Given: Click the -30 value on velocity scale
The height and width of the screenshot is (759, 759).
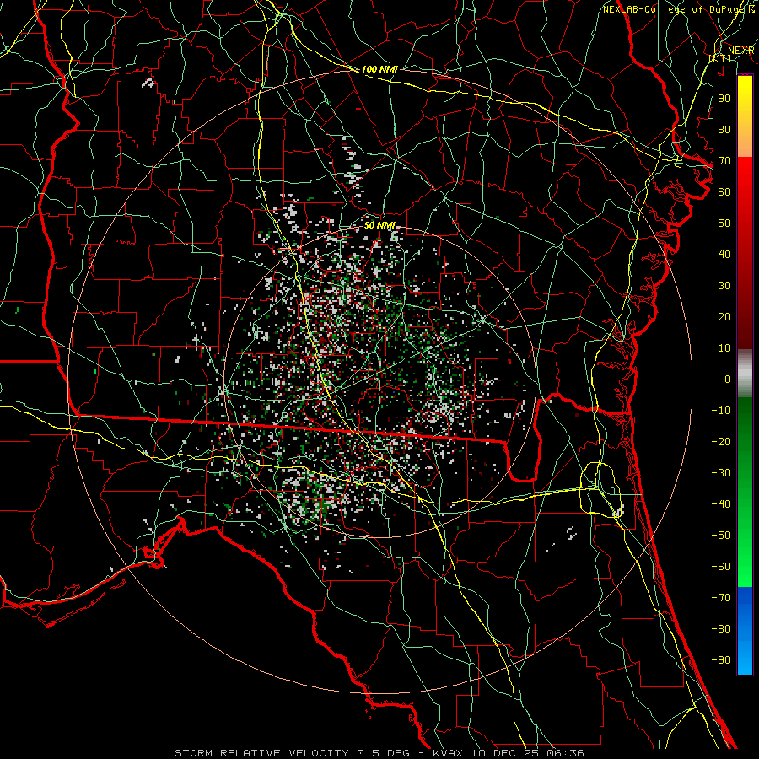Looking at the screenshot, I should point(721,473).
